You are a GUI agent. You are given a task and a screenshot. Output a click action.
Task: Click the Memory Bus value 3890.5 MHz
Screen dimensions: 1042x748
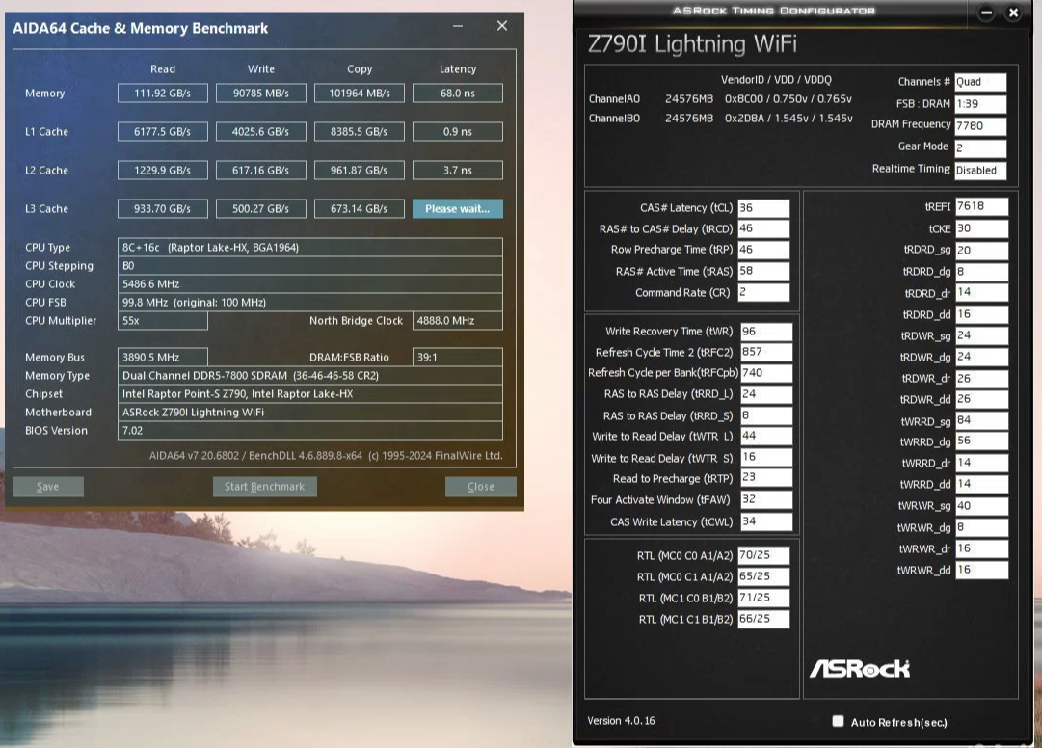163,357
